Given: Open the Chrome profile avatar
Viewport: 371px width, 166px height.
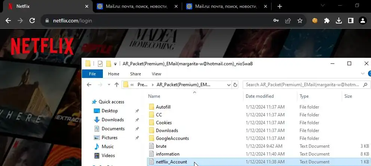Looking at the screenshot, I should [363, 21].
